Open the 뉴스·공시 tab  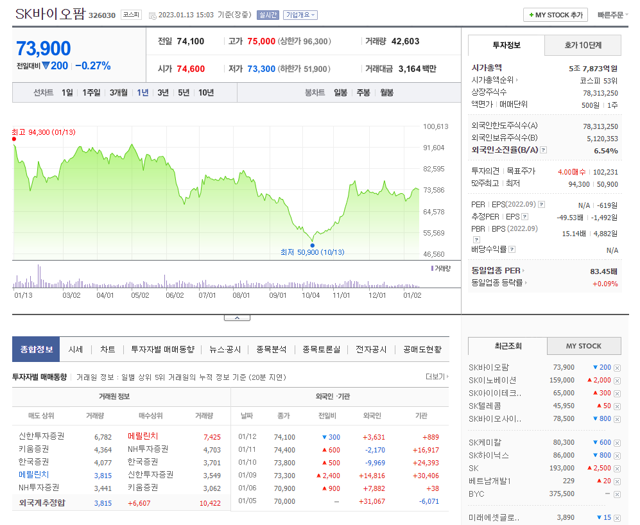click(x=225, y=349)
